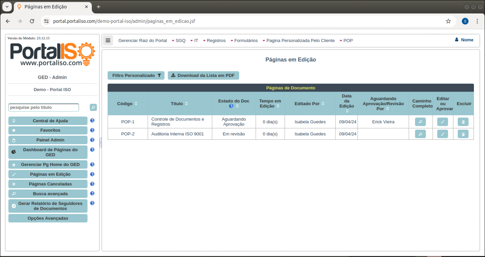View full path for POP-1 row
The height and width of the screenshot is (257, 485).
pos(420,122)
